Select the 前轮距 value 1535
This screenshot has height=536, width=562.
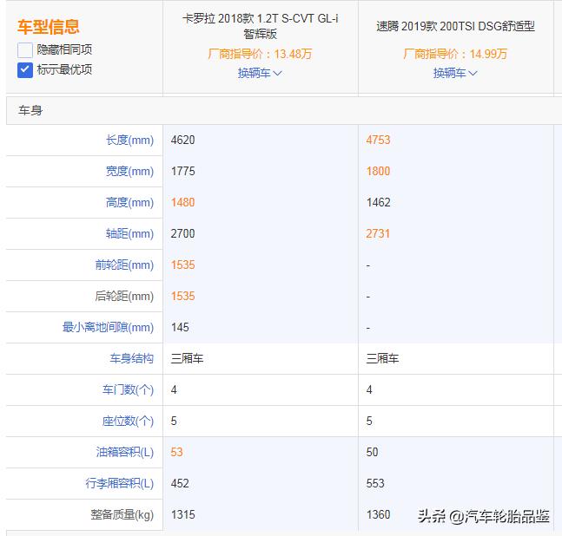(182, 265)
